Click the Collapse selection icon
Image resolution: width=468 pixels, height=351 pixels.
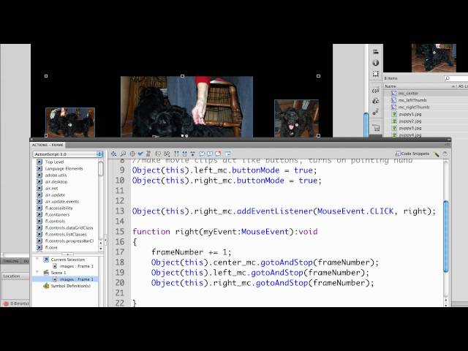185,154
